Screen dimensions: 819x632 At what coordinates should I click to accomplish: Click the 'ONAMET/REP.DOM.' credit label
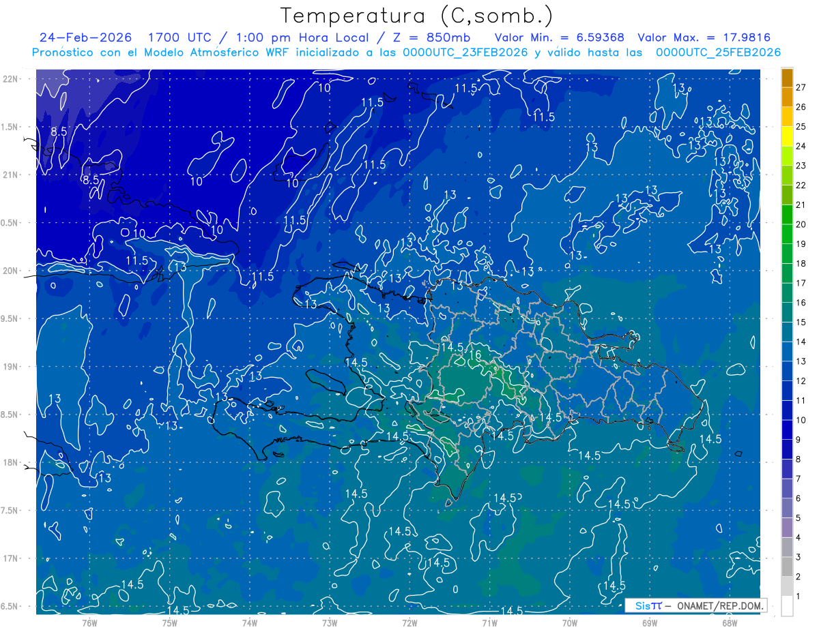(719, 605)
